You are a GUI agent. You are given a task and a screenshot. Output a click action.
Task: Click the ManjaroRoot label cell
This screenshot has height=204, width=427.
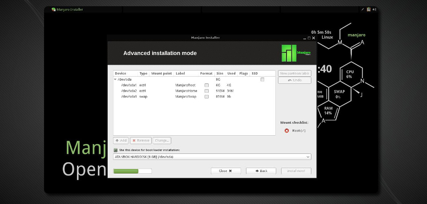click(185, 85)
